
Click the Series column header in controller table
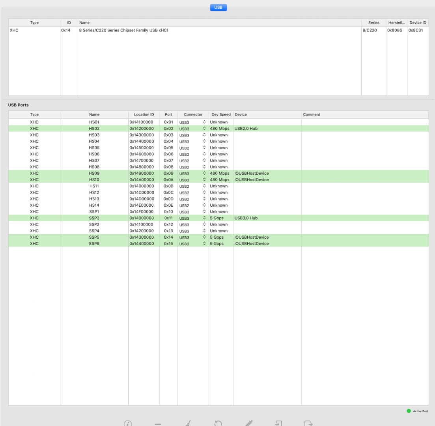point(373,23)
